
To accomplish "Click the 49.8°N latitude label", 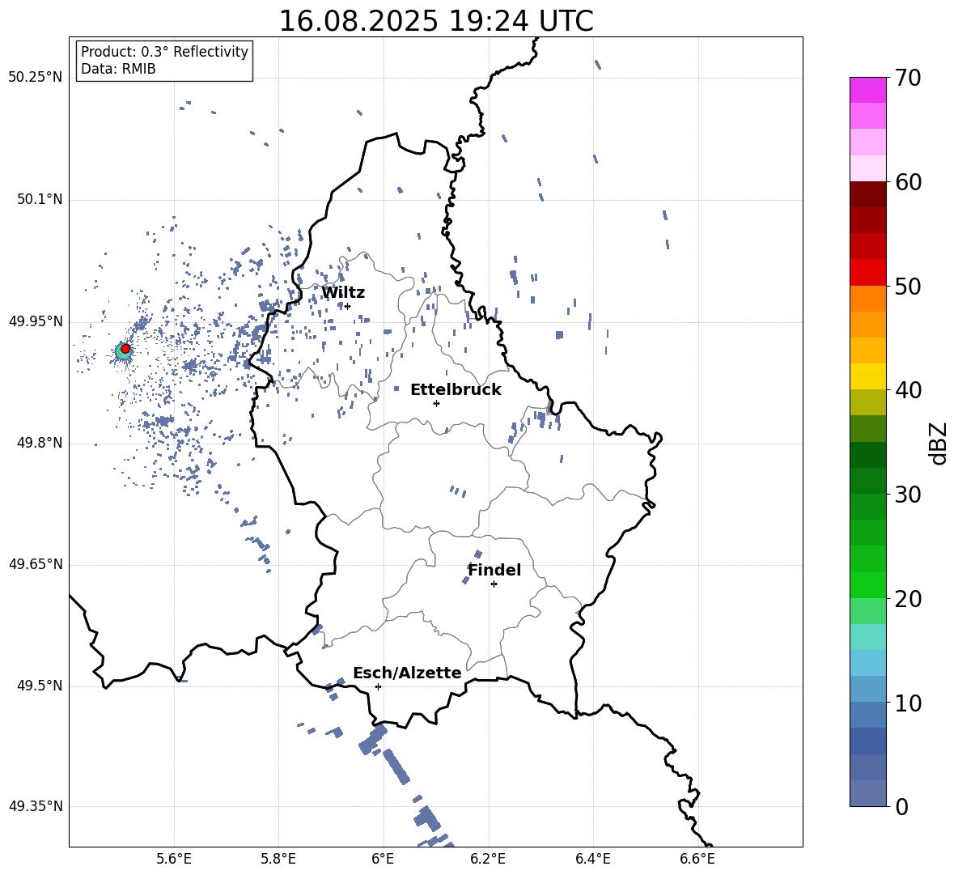I will (x=40, y=443).
